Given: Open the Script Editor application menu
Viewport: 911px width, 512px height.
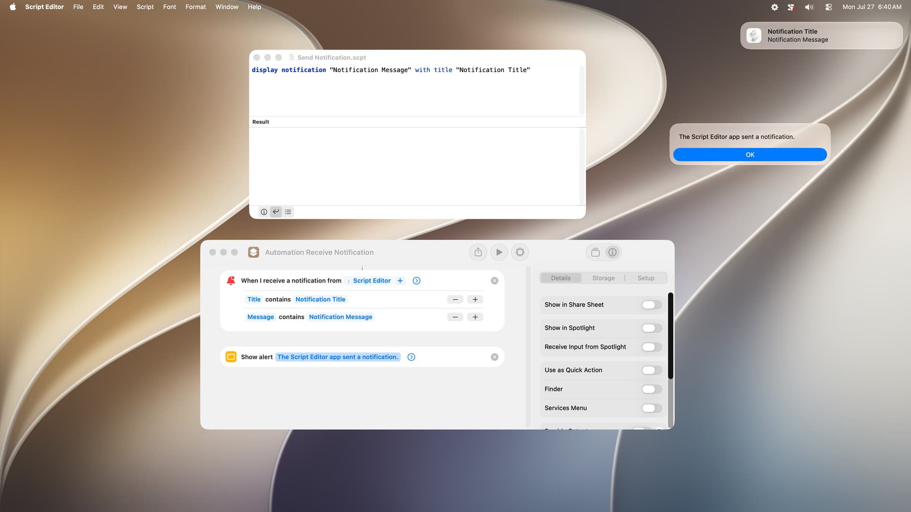Looking at the screenshot, I should click(44, 7).
